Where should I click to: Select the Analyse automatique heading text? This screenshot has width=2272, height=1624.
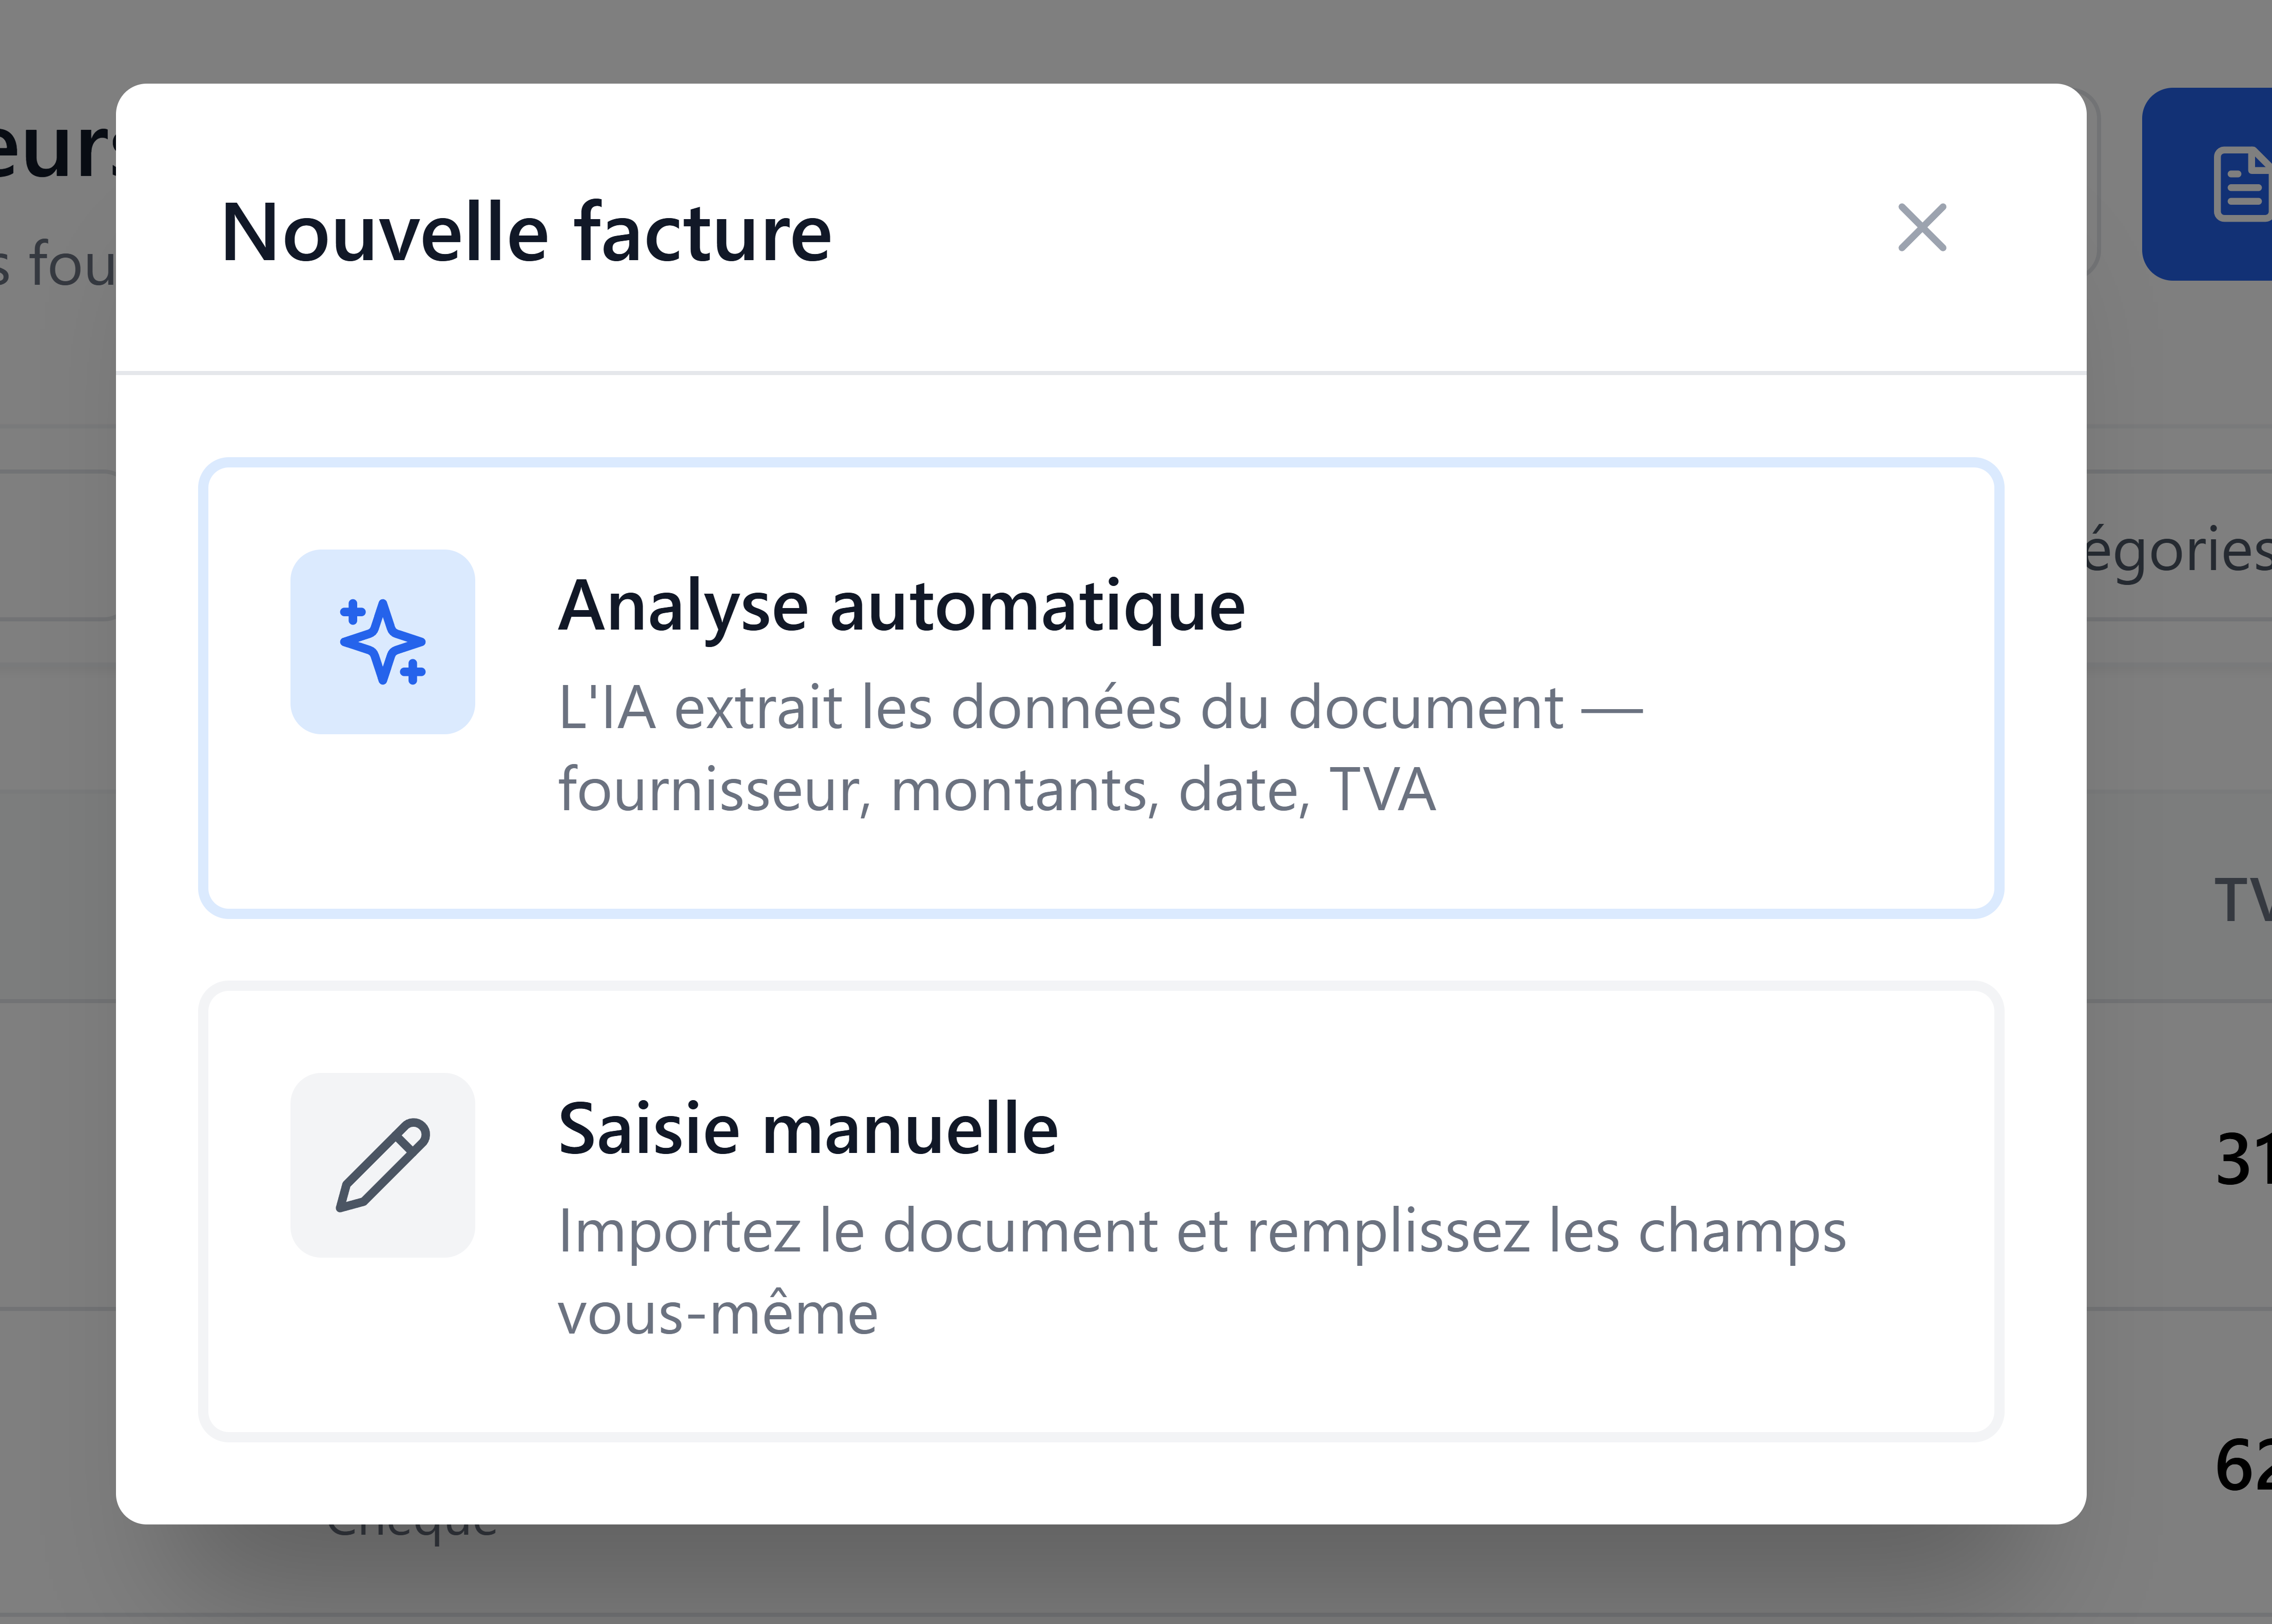click(902, 606)
